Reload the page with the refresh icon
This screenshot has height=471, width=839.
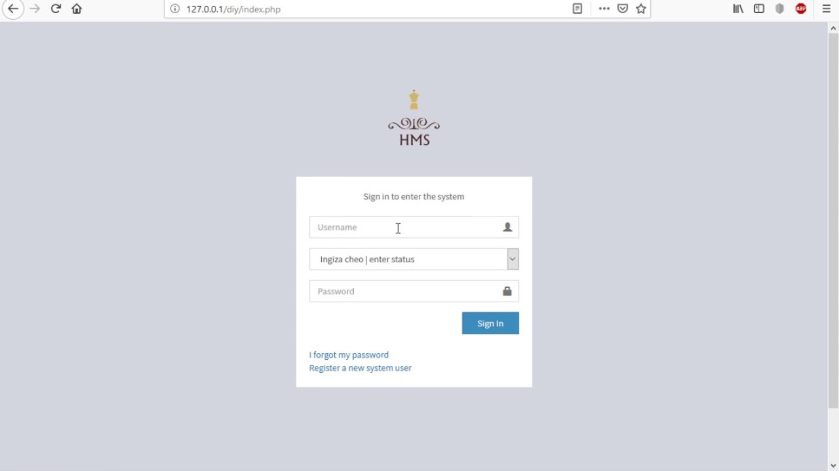point(56,9)
